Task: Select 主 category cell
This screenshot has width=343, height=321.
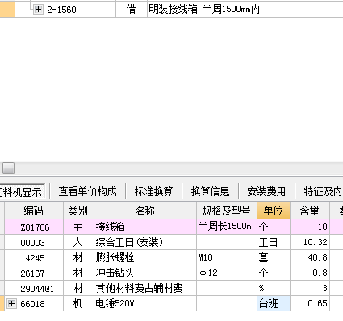Action: (x=78, y=227)
